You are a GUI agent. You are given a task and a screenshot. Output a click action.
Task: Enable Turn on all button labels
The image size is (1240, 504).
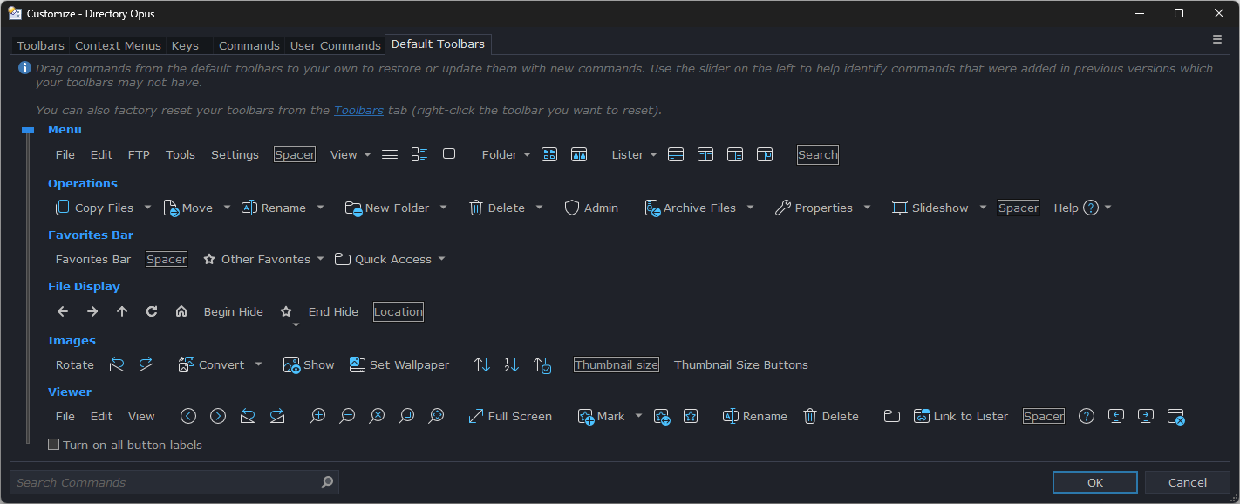pyautogui.click(x=54, y=445)
